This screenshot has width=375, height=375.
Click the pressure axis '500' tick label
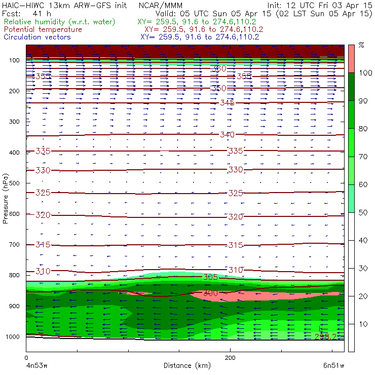[14, 183]
